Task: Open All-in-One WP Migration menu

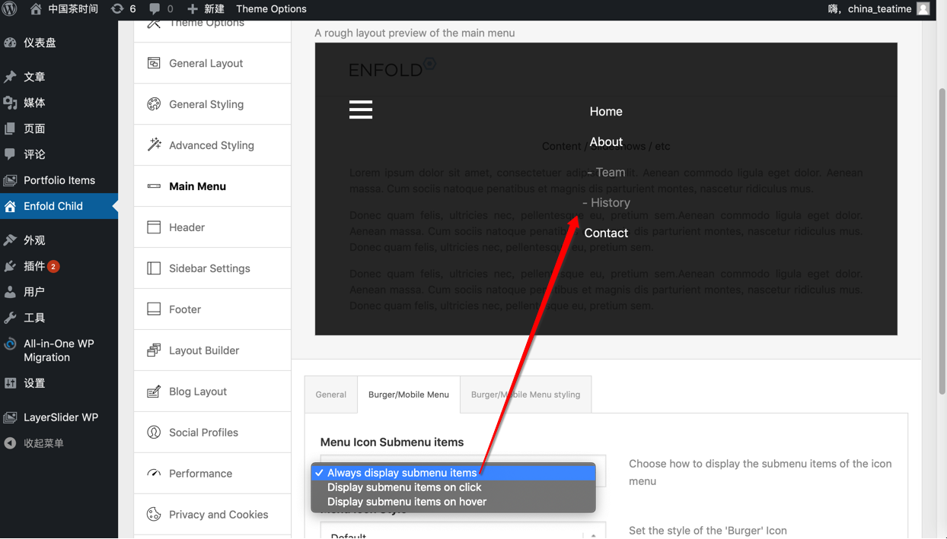Action: tap(59, 350)
